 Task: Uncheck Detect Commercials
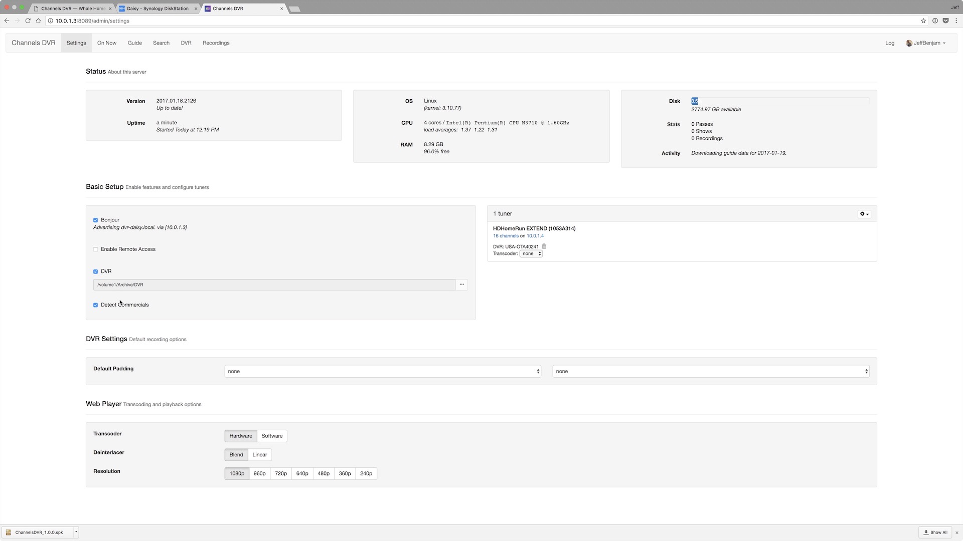coord(95,305)
